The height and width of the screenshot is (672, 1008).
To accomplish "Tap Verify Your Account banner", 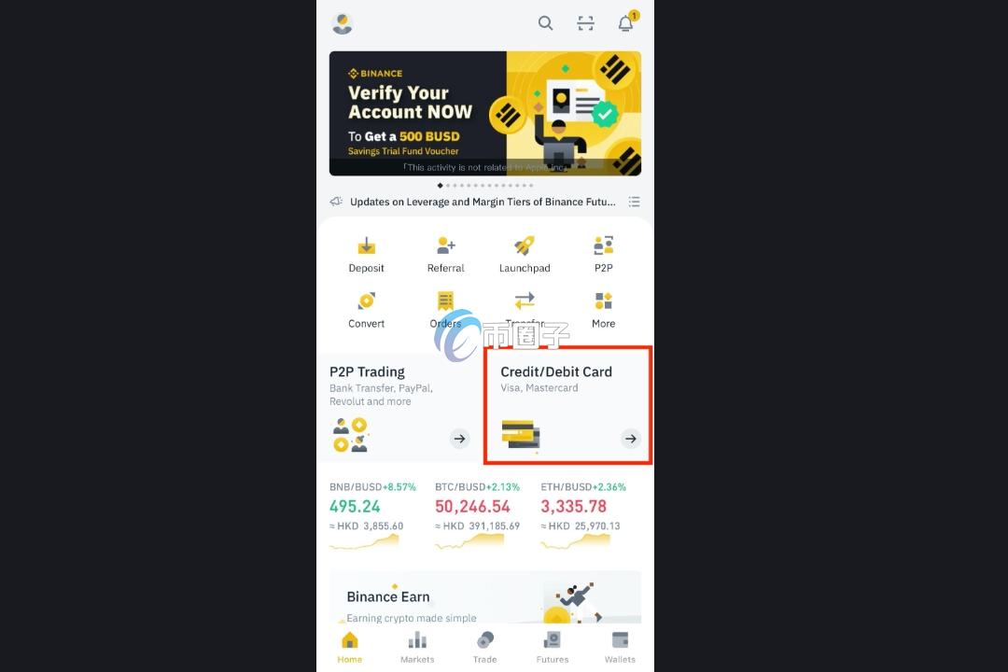I will [485, 114].
